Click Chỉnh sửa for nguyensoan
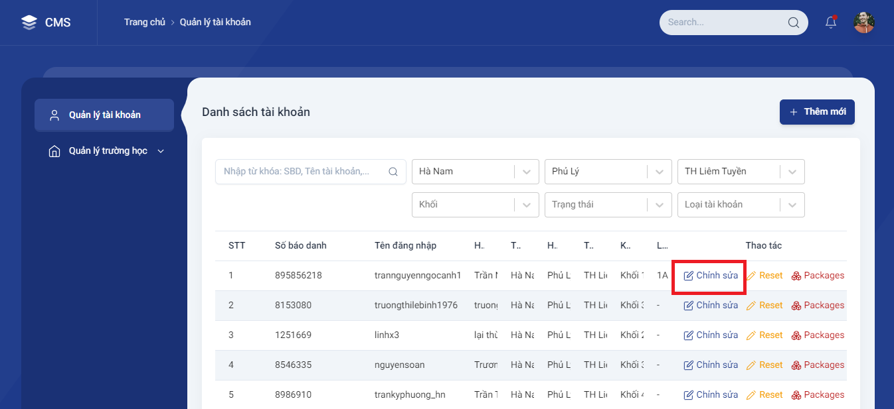Viewport: 894px width, 409px height. [x=711, y=365]
